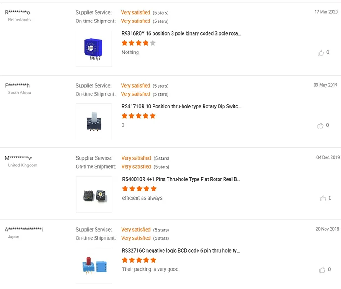Click 'efficient as always' review comment

(142, 198)
